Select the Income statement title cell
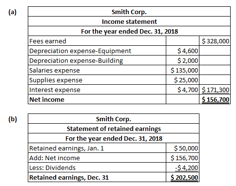The image size is (236, 186). tap(129, 21)
